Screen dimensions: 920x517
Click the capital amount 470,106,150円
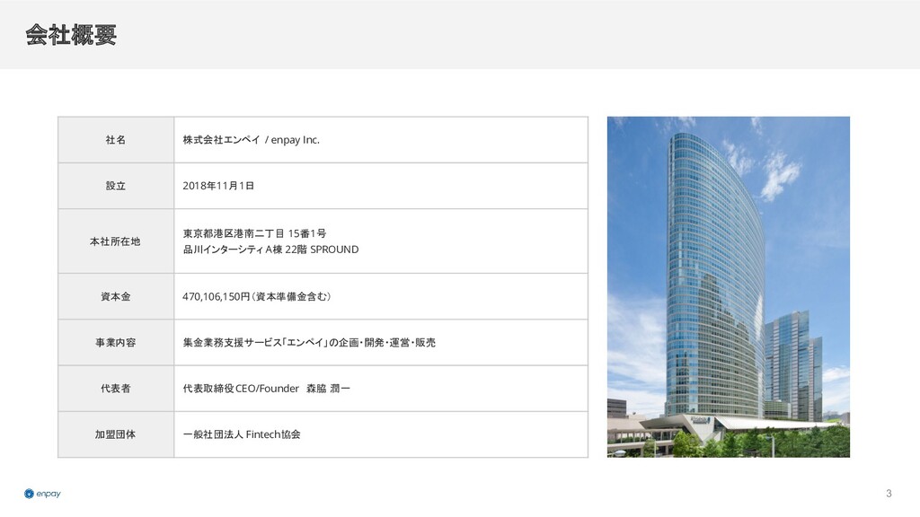click(217, 296)
